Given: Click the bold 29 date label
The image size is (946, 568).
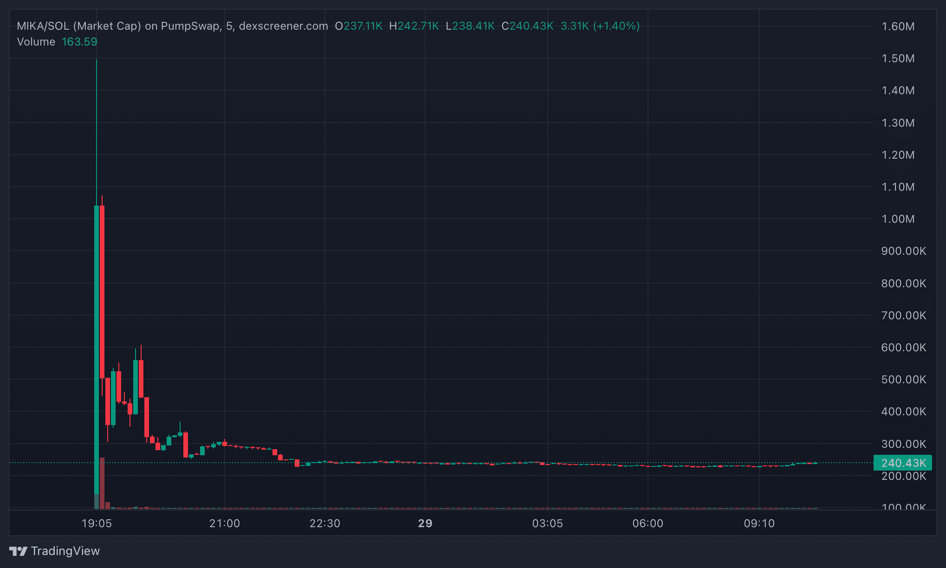Looking at the screenshot, I should tap(425, 523).
